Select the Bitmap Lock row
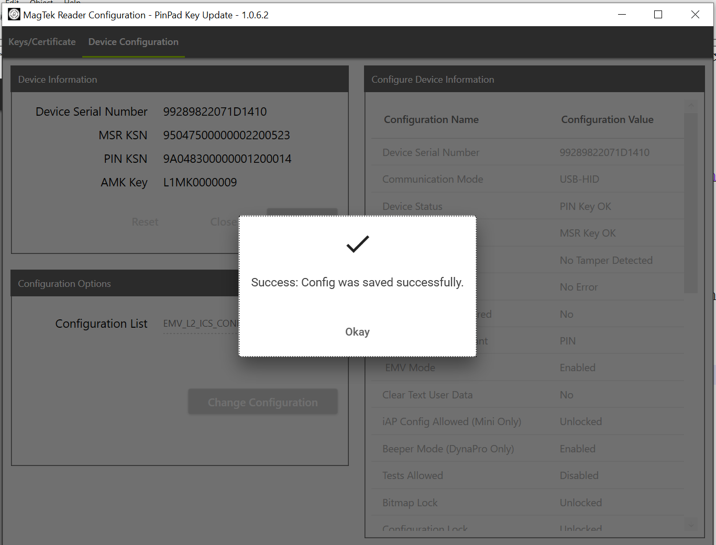Image resolution: width=716 pixels, height=545 pixels. 527,503
